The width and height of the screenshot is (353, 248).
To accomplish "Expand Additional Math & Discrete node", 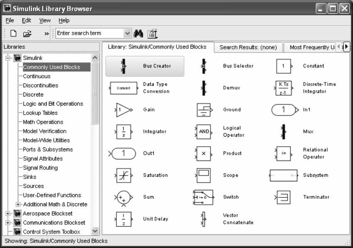I will (x=18, y=205).
